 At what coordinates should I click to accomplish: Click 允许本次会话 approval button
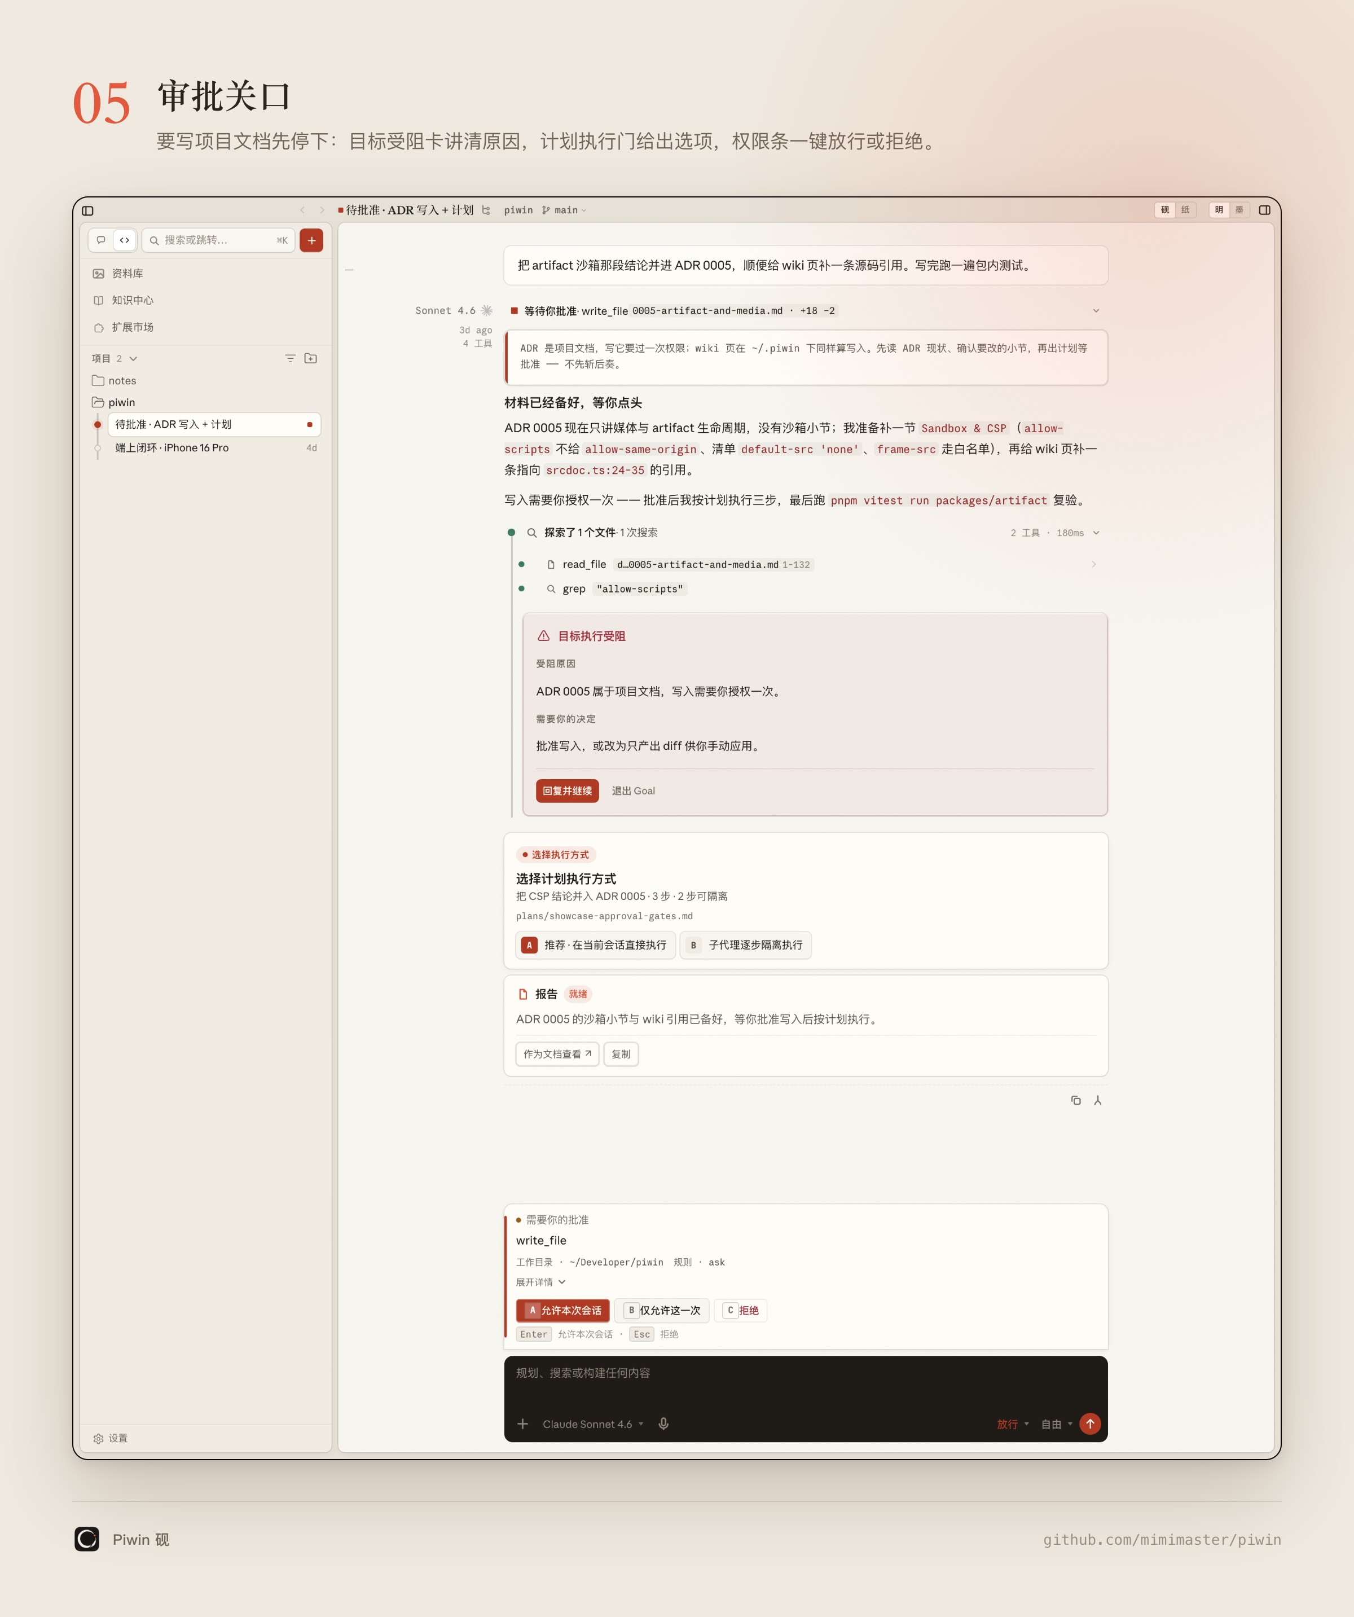(562, 1310)
